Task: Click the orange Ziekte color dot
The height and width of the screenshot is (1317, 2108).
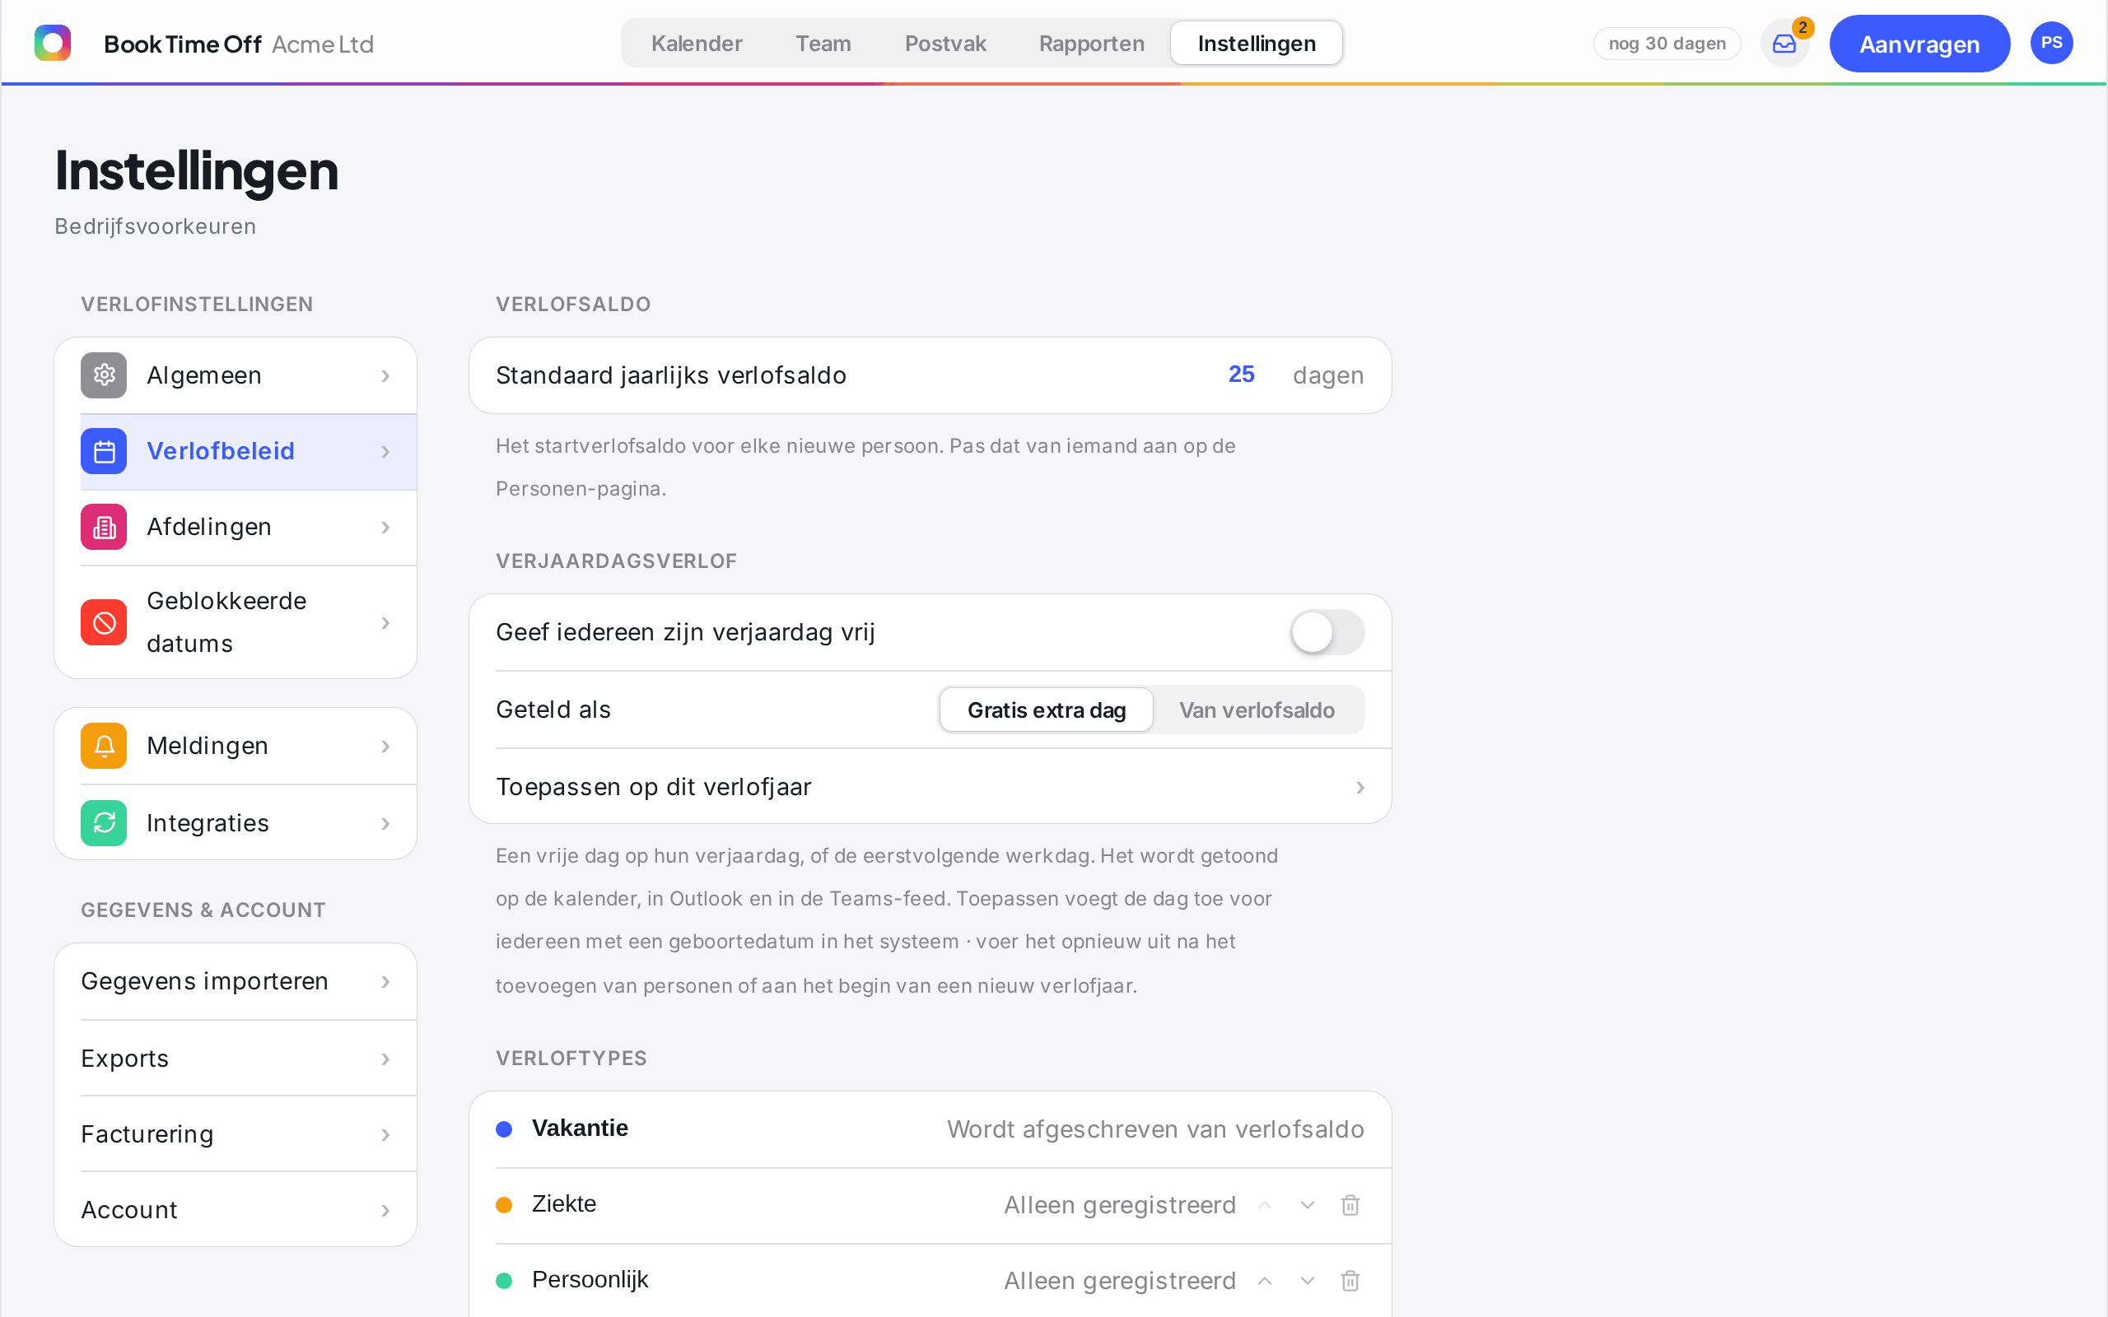Action: coord(503,1204)
